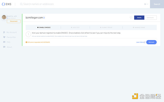Click the Disconnect button
Screen dimensions: 164x102
[14, 21]
